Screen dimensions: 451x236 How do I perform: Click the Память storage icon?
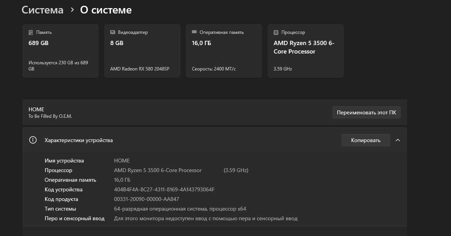click(31, 32)
